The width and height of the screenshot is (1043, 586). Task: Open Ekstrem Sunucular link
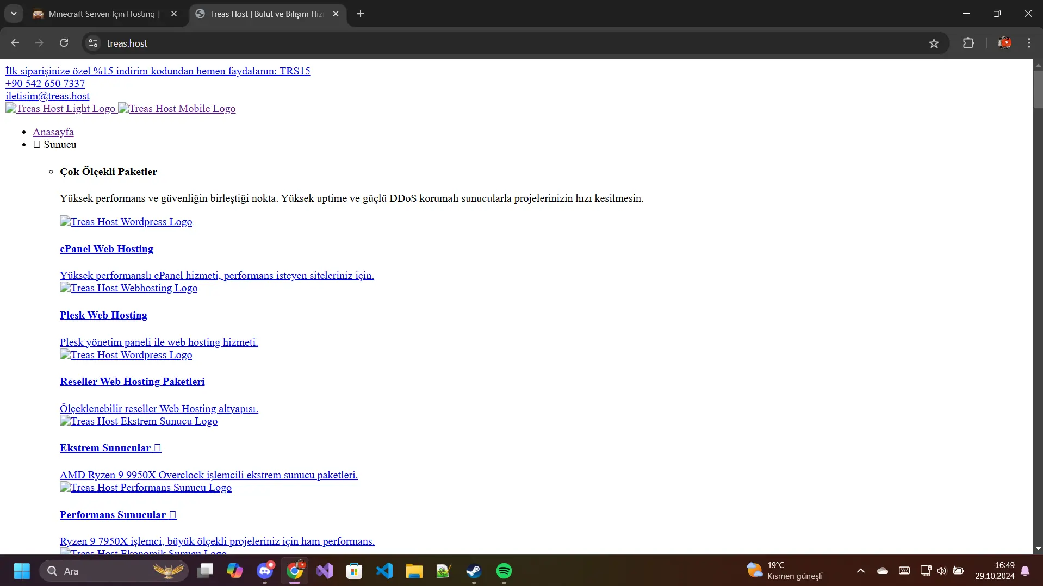pyautogui.click(x=110, y=448)
